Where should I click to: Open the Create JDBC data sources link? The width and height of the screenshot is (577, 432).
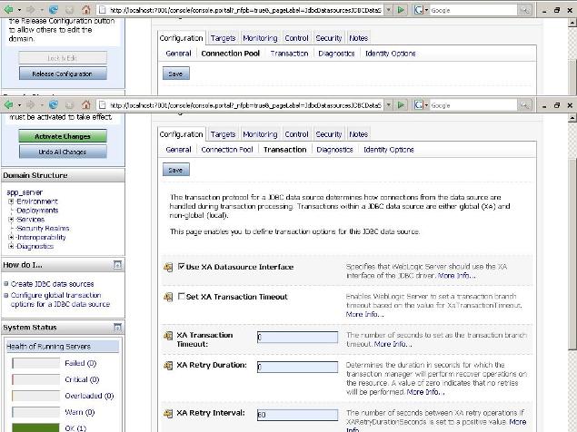coord(51,284)
